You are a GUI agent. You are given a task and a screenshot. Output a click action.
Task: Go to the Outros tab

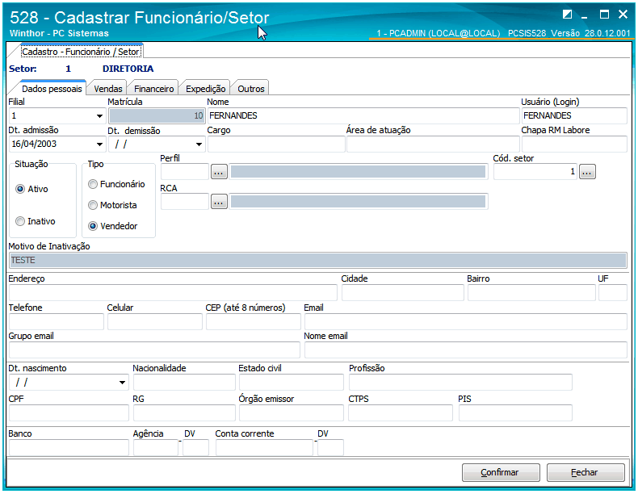(251, 89)
